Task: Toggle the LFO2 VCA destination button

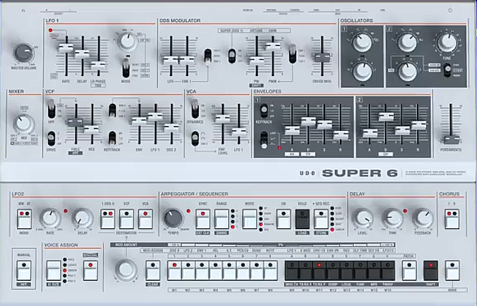Action: [145, 219]
